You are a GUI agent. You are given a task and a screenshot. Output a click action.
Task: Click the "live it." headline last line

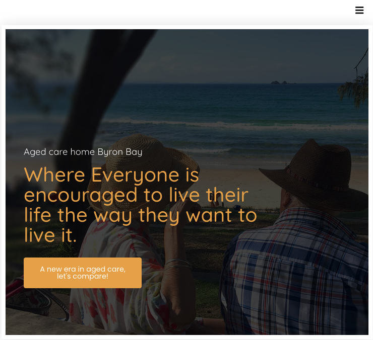click(x=50, y=235)
